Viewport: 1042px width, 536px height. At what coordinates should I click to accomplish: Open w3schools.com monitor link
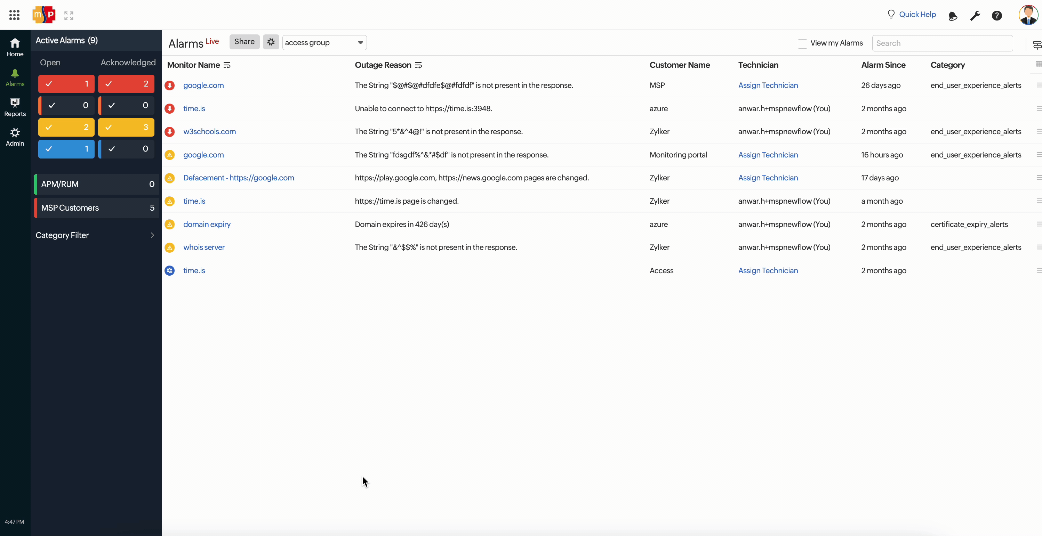pyautogui.click(x=209, y=132)
